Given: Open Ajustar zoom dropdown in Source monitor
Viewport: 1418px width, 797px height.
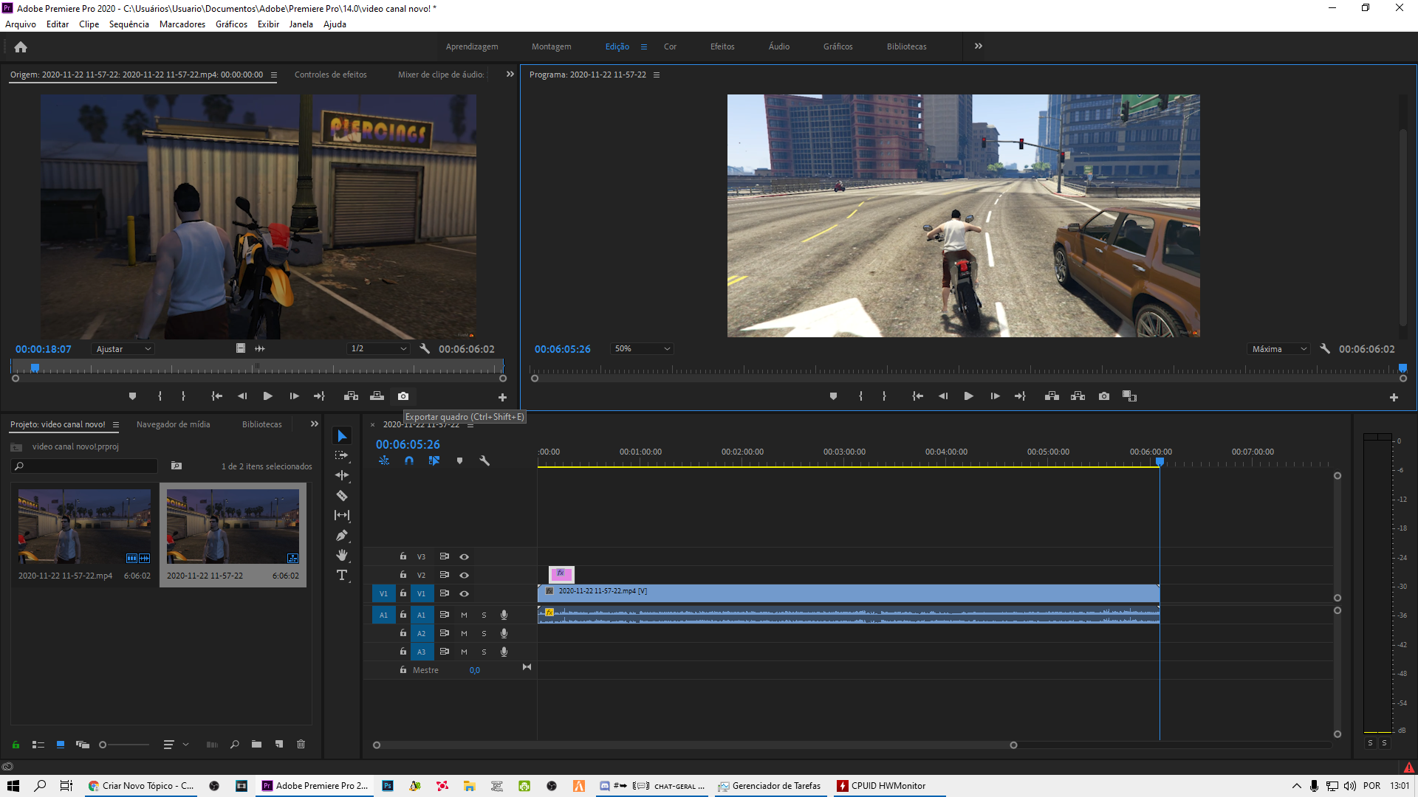Looking at the screenshot, I should [x=123, y=348].
